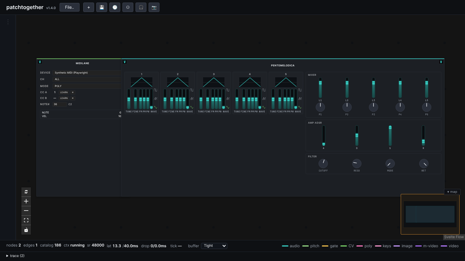The height and width of the screenshot is (261, 465).
Task: Select oscillator 1 square wave icon
Action: tap(155, 90)
